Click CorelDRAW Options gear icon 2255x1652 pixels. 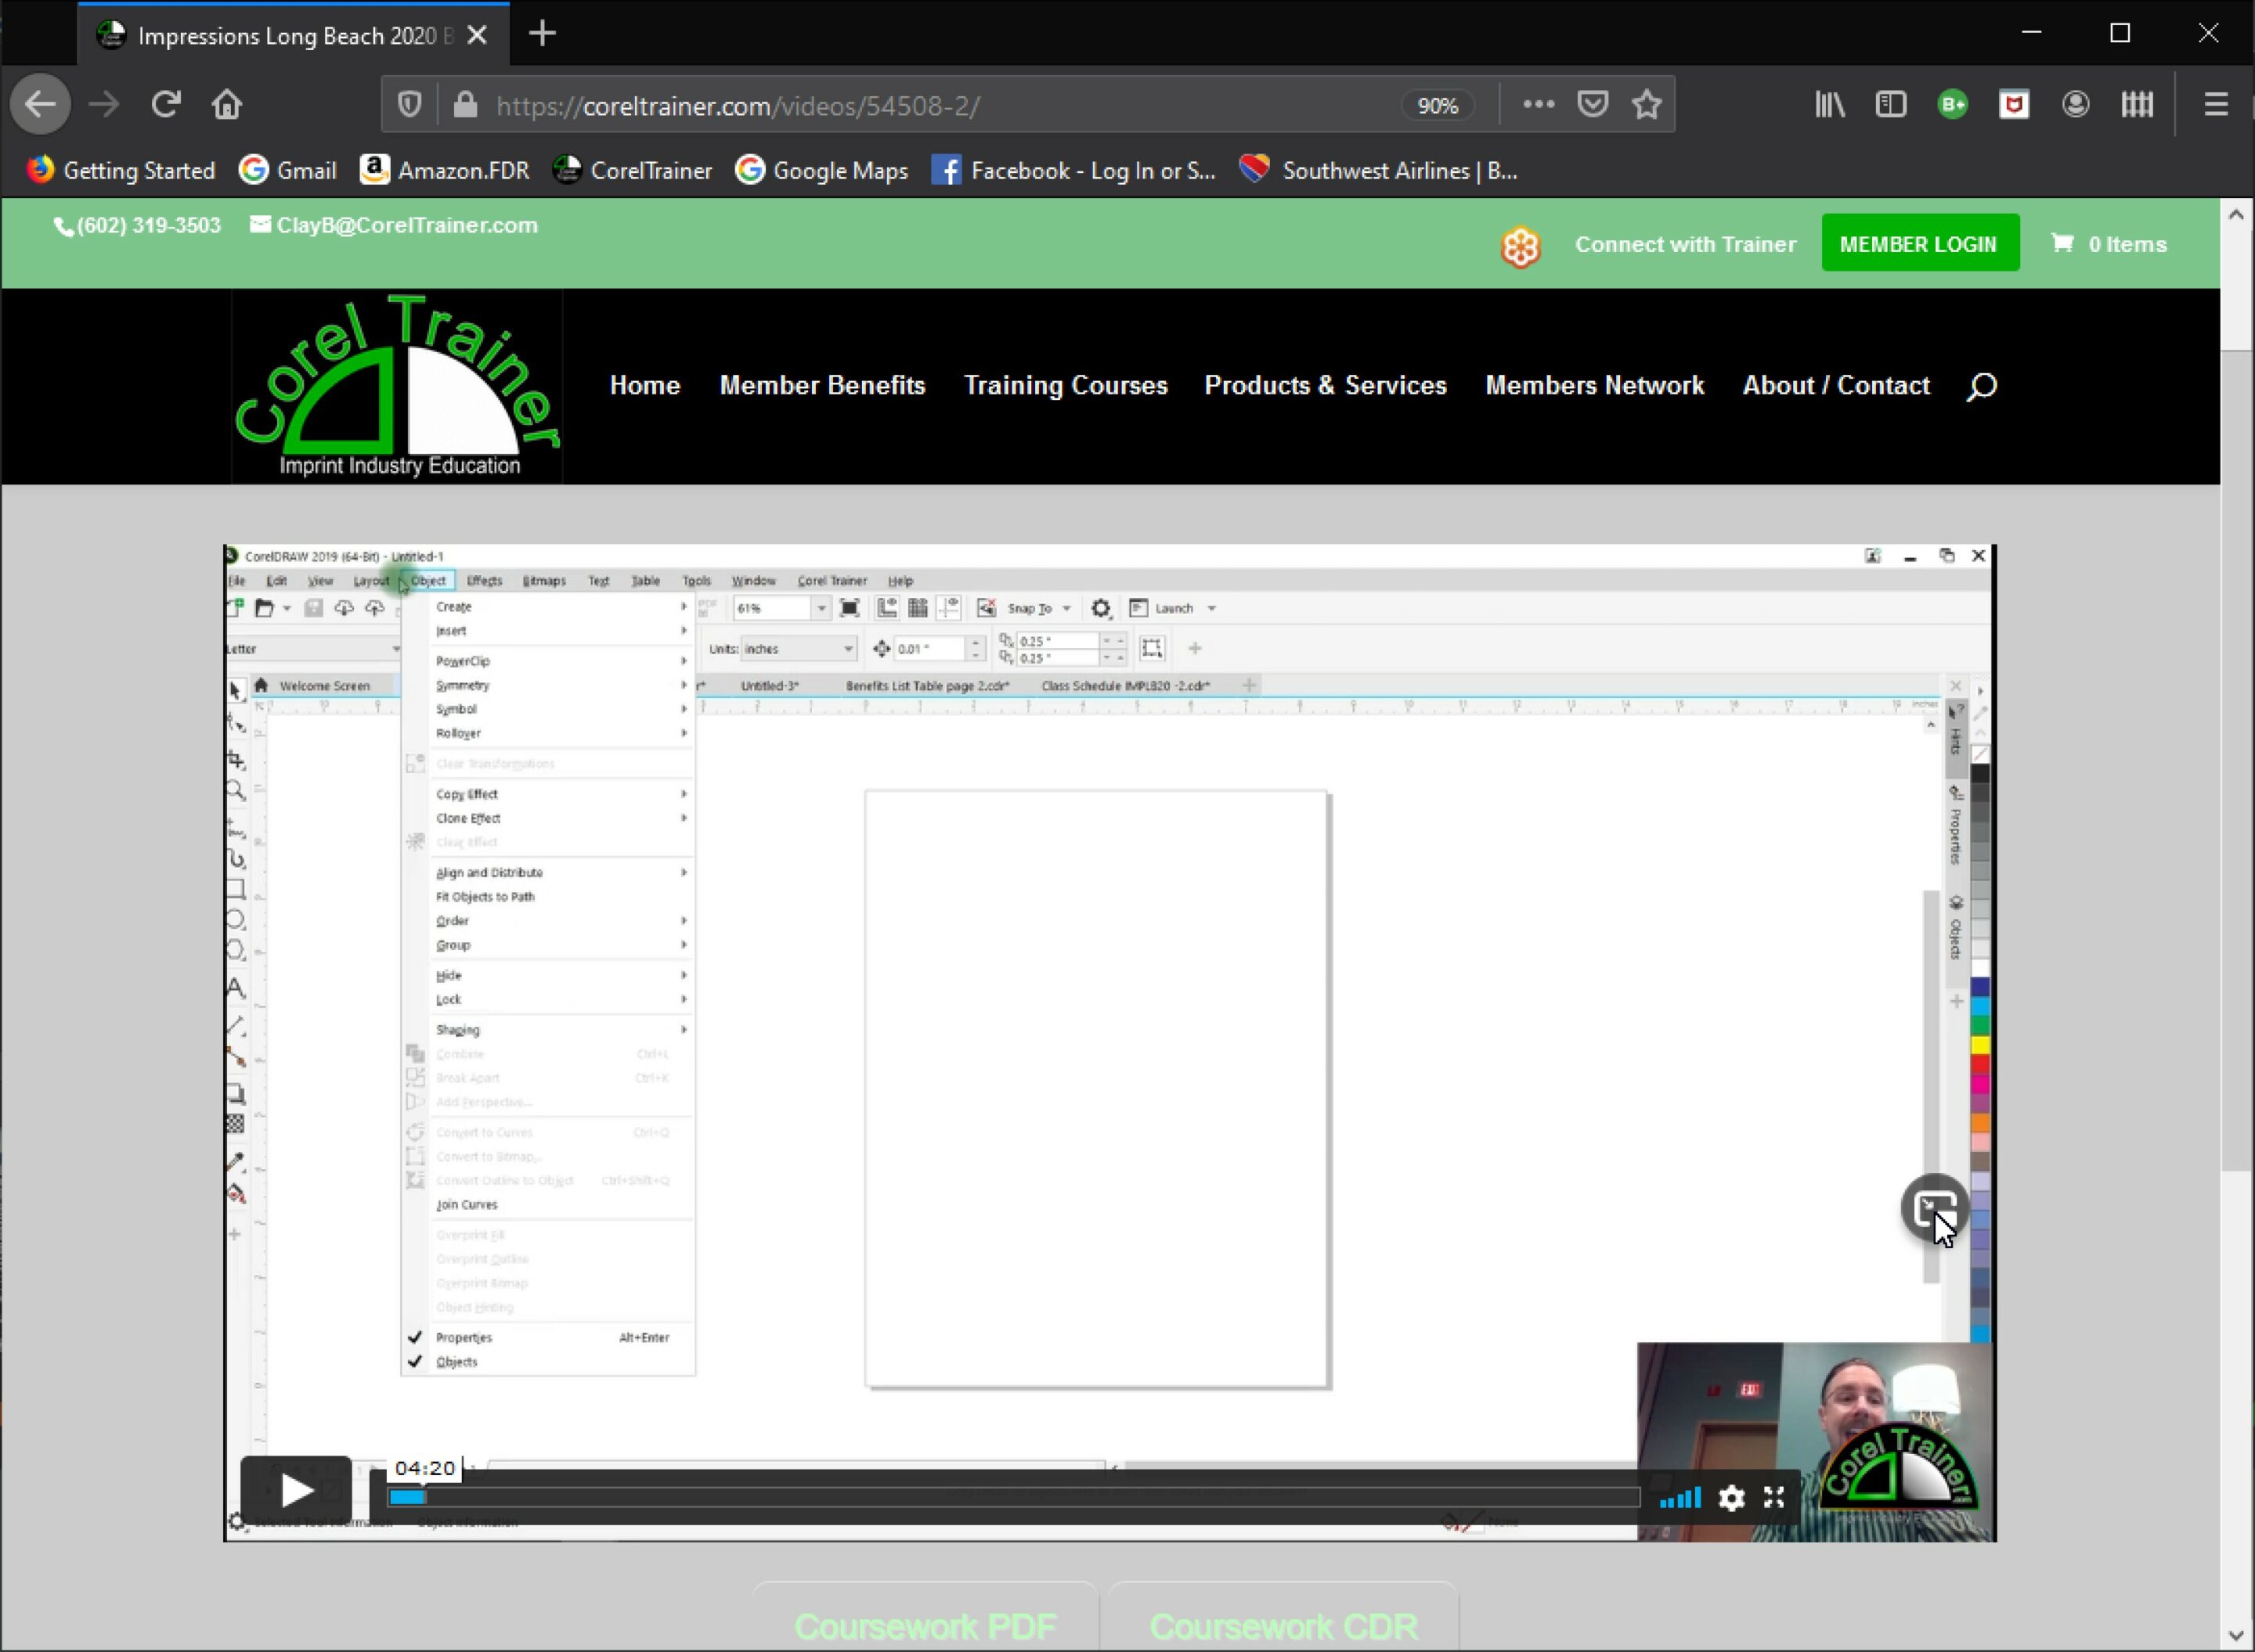pos(1101,608)
